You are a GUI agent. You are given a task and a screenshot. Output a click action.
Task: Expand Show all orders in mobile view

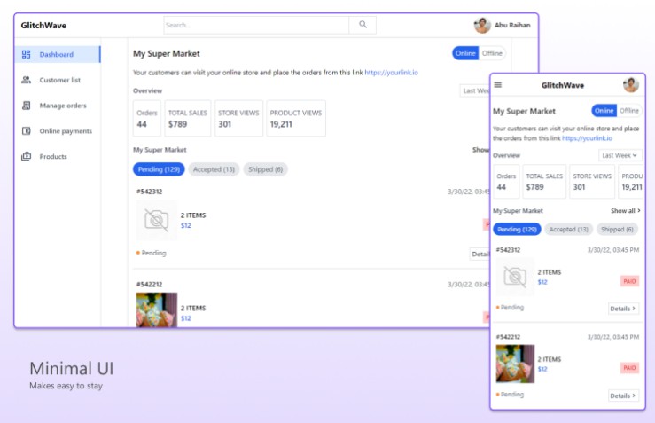click(625, 211)
